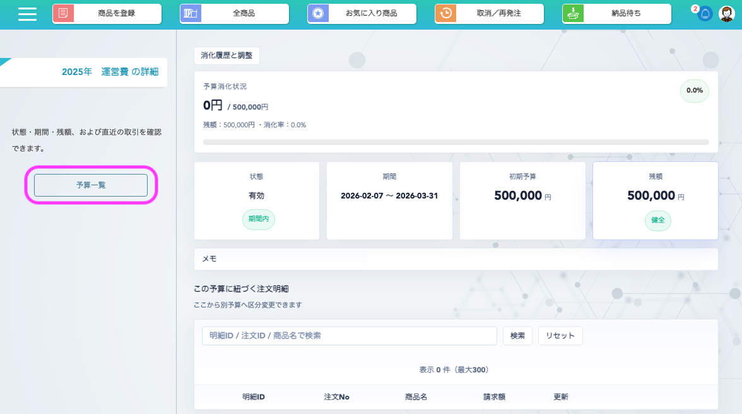
Task: Open the user avatar profile
Action: coord(727,14)
